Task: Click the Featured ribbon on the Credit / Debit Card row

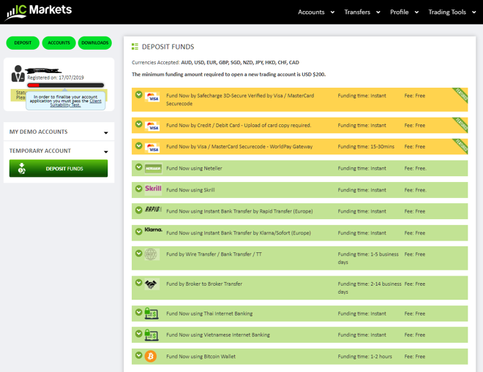Action: click(x=461, y=125)
